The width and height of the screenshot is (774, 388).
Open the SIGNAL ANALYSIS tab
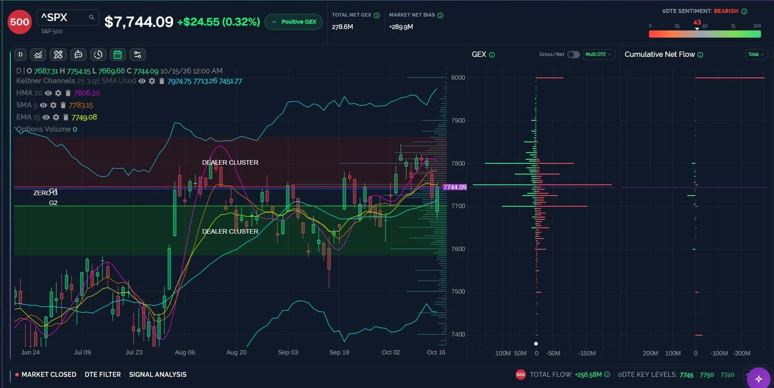coord(158,375)
